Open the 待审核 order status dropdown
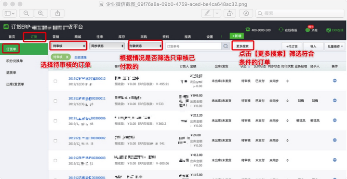 tap(68, 46)
